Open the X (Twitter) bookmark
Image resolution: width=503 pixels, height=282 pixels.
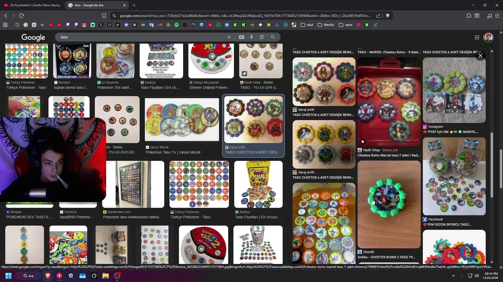pyautogui.click(x=101, y=25)
